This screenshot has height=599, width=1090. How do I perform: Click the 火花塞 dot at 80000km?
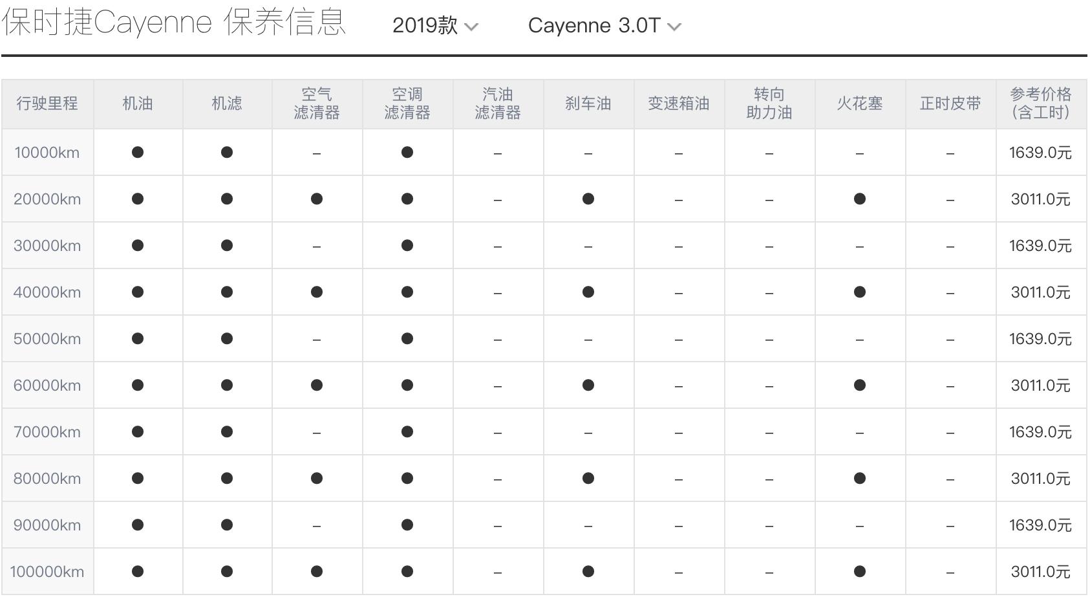pyautogui.click(x=860, y=478)
